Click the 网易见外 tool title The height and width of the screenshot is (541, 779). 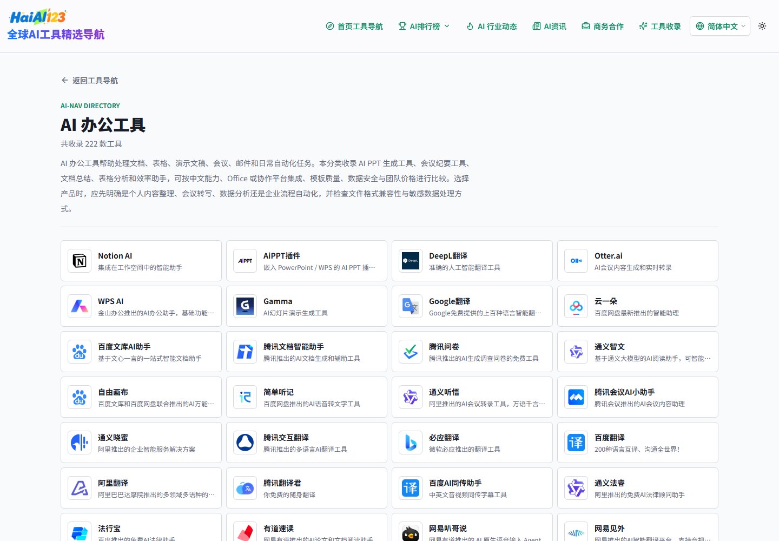click(x=610, y=529)
